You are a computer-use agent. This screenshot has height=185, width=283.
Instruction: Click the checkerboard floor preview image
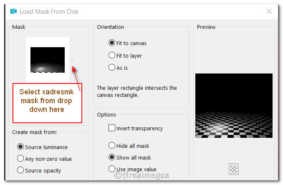[x=234, y=106]
